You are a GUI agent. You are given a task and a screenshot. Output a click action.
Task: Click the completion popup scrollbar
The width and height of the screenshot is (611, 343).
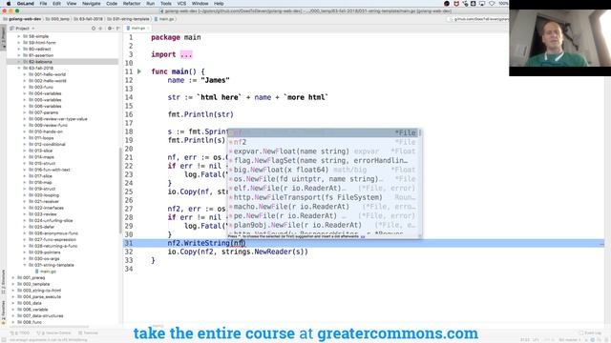420,133
